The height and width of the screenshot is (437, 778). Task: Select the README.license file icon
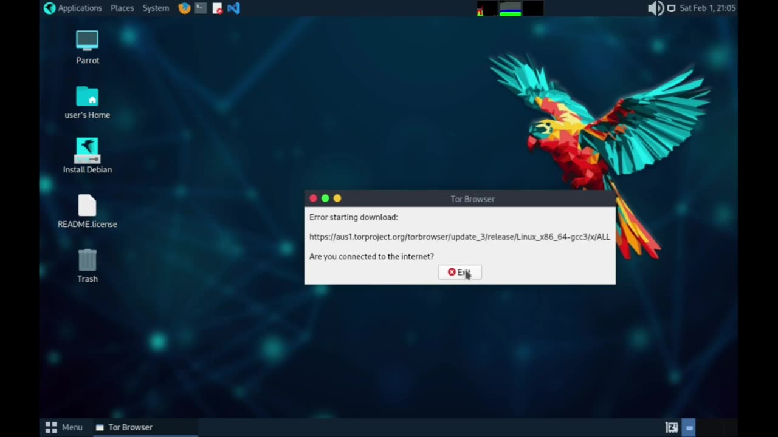point(88,211)
